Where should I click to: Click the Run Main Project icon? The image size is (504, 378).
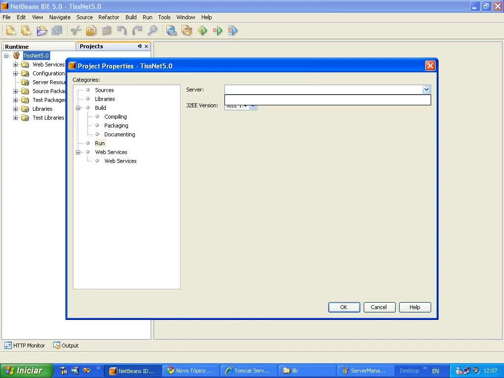pyautogui.click(x=202, y=31)
